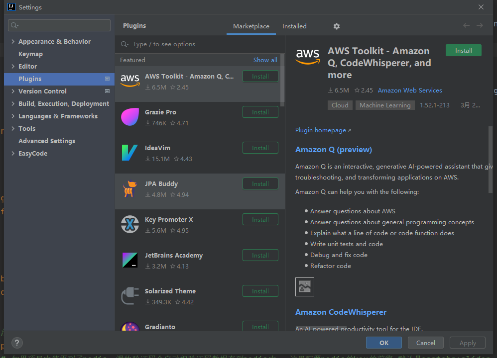497x358 pixels.
Task: Click the broken image placeholder under Amazon Q
Action: tap(305, 287)
